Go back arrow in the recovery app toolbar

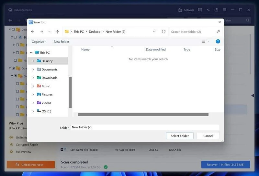(x=10, y=20)
